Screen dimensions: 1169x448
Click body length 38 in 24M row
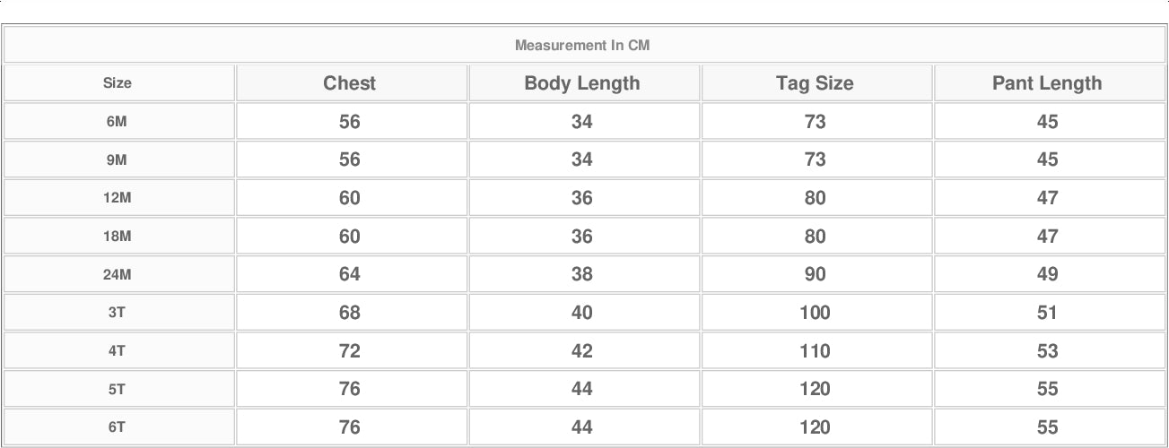582,274
